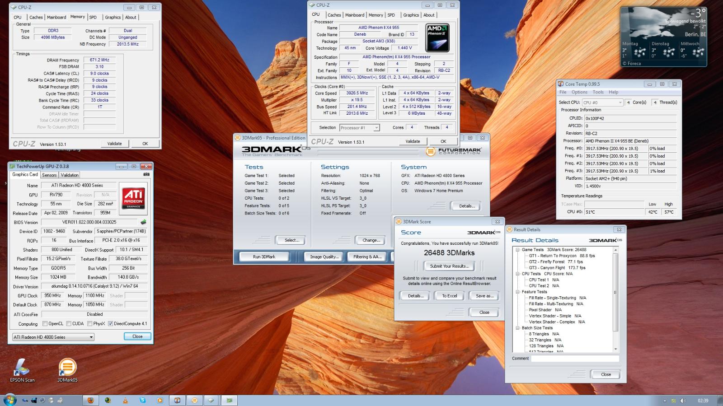723x406 pixels.
Task: Click the AMD Phenom II logo in CPU-Z
Action: point(437,38)
